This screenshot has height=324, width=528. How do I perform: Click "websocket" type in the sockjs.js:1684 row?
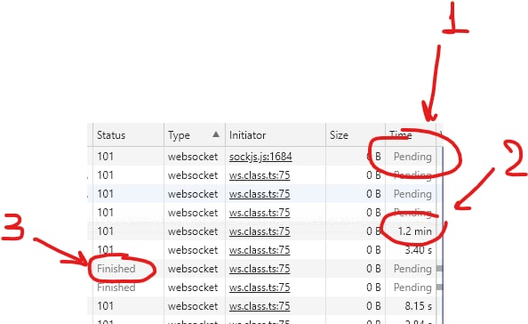coord(193,157)
